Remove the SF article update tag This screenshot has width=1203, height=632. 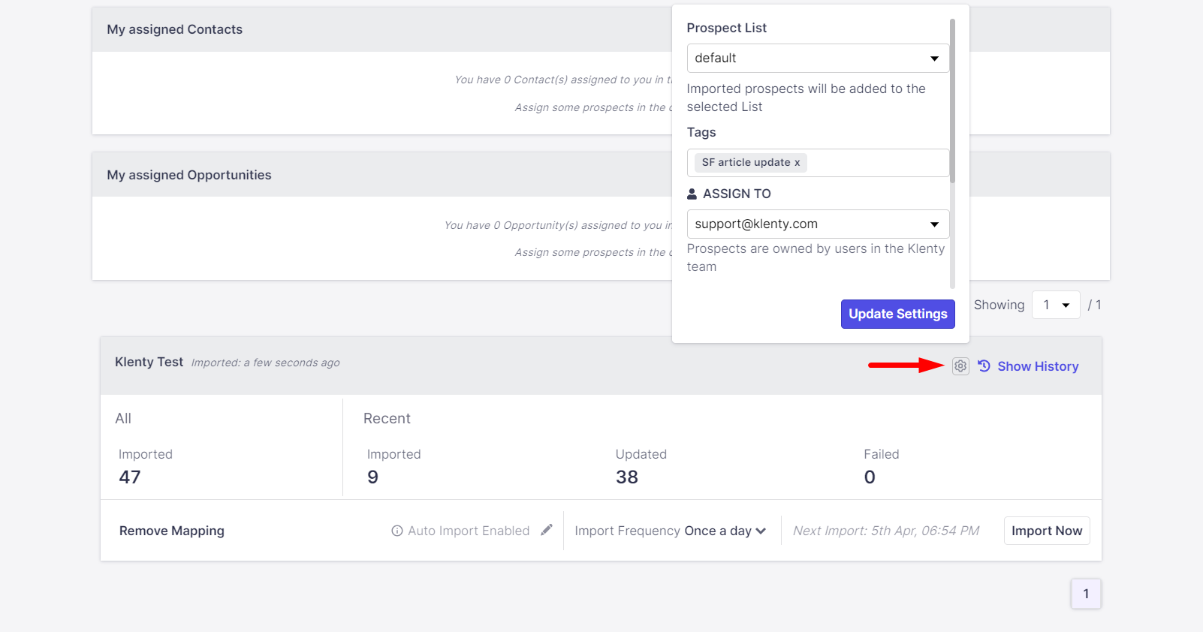(797, 163)
